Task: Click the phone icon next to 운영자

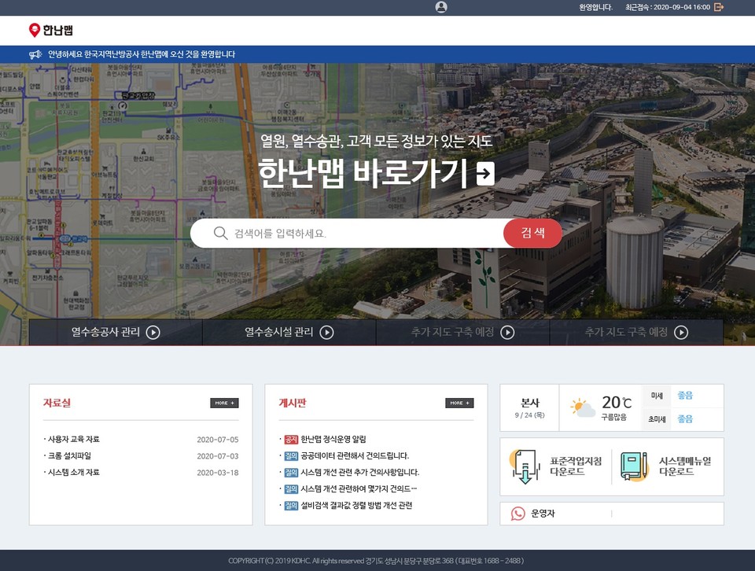Action: click(518, 514)
